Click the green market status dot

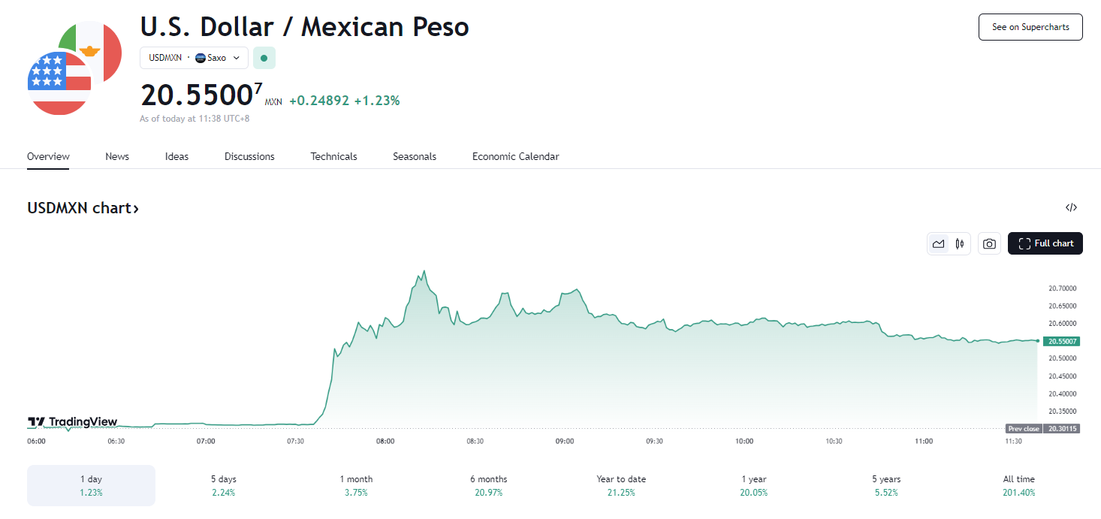pos(264,58)
